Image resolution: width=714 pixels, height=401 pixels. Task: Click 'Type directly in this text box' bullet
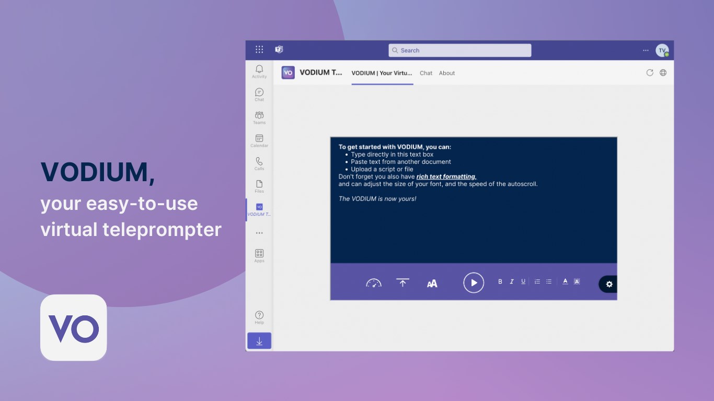coord(392,155)
